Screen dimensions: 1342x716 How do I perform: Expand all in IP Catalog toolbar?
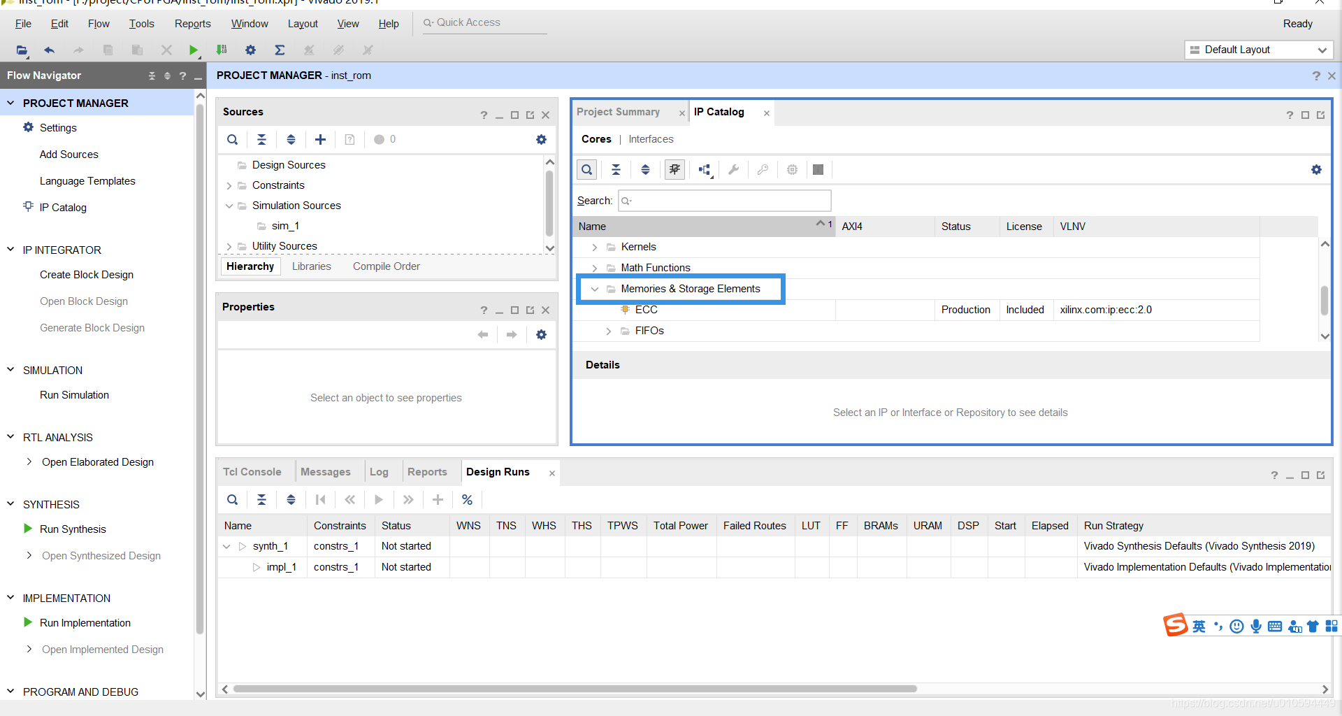click(x=645, y=169)
